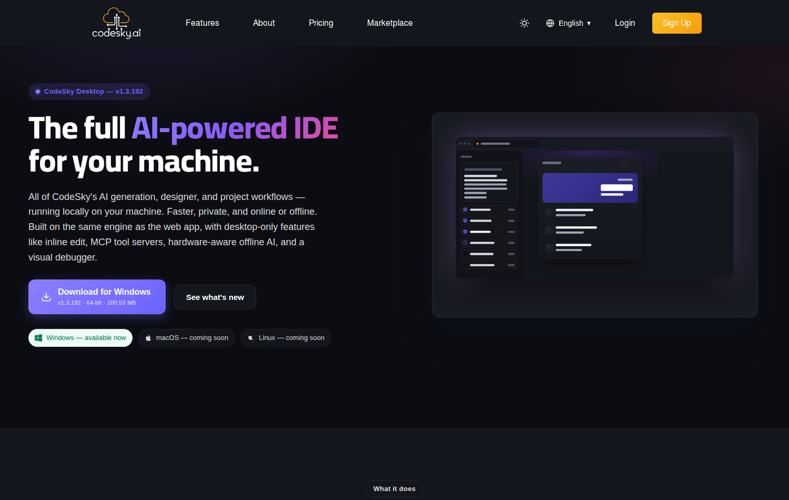Image resolution: width=789 pixels, height=500 pixels.
Task: Click the CodeSky Desktop v1.3.192 badge
Action: [x=90, y=91]
